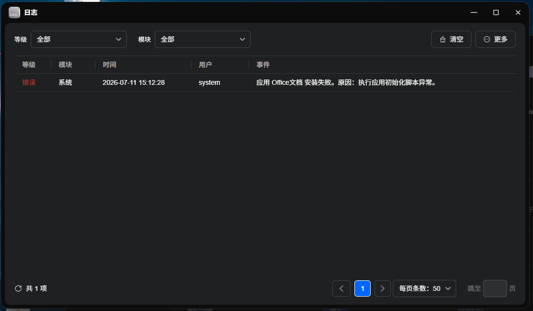Go to previous page with left arrow

tap(341, 288)
